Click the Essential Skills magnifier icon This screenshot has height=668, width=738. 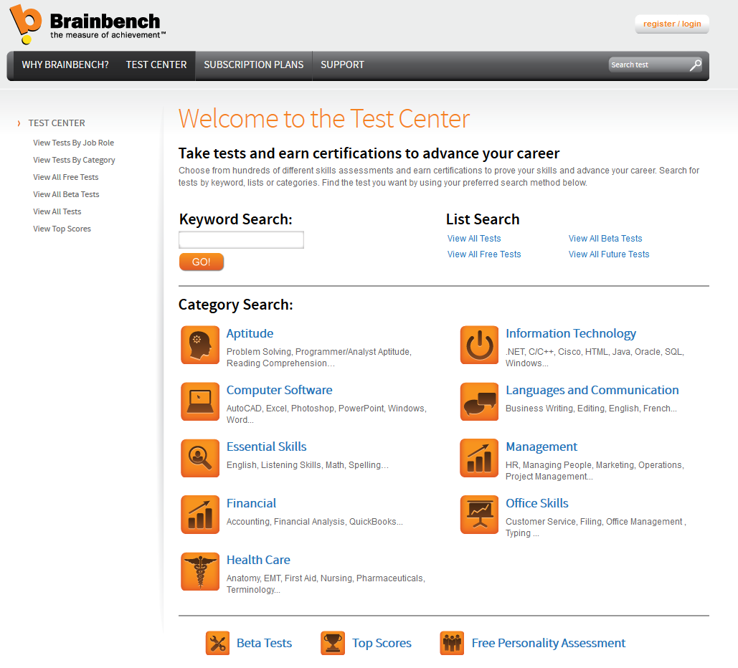coord(200,458)
